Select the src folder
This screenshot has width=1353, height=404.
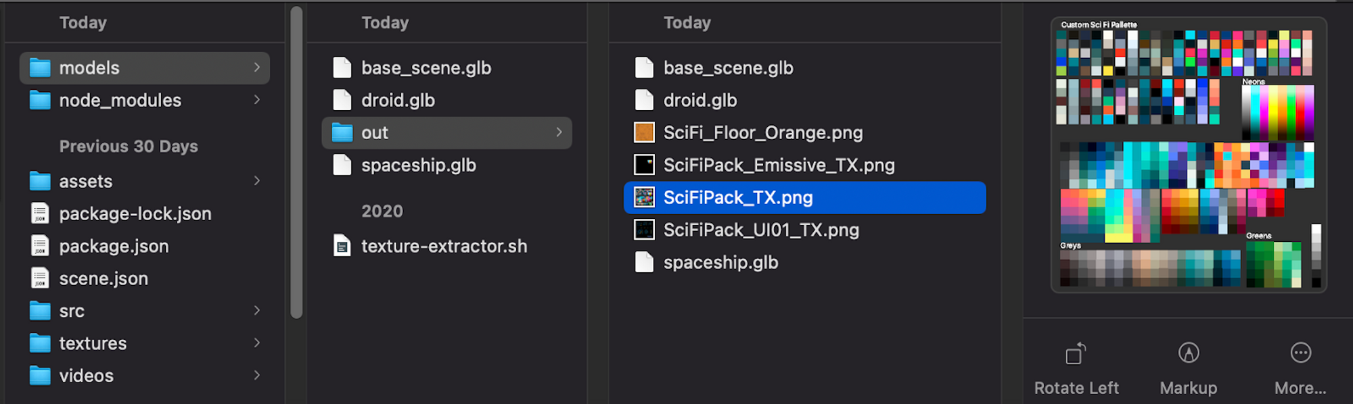pos(72,311)
